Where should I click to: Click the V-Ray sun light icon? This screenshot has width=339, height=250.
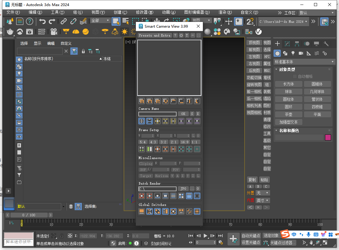124,32
